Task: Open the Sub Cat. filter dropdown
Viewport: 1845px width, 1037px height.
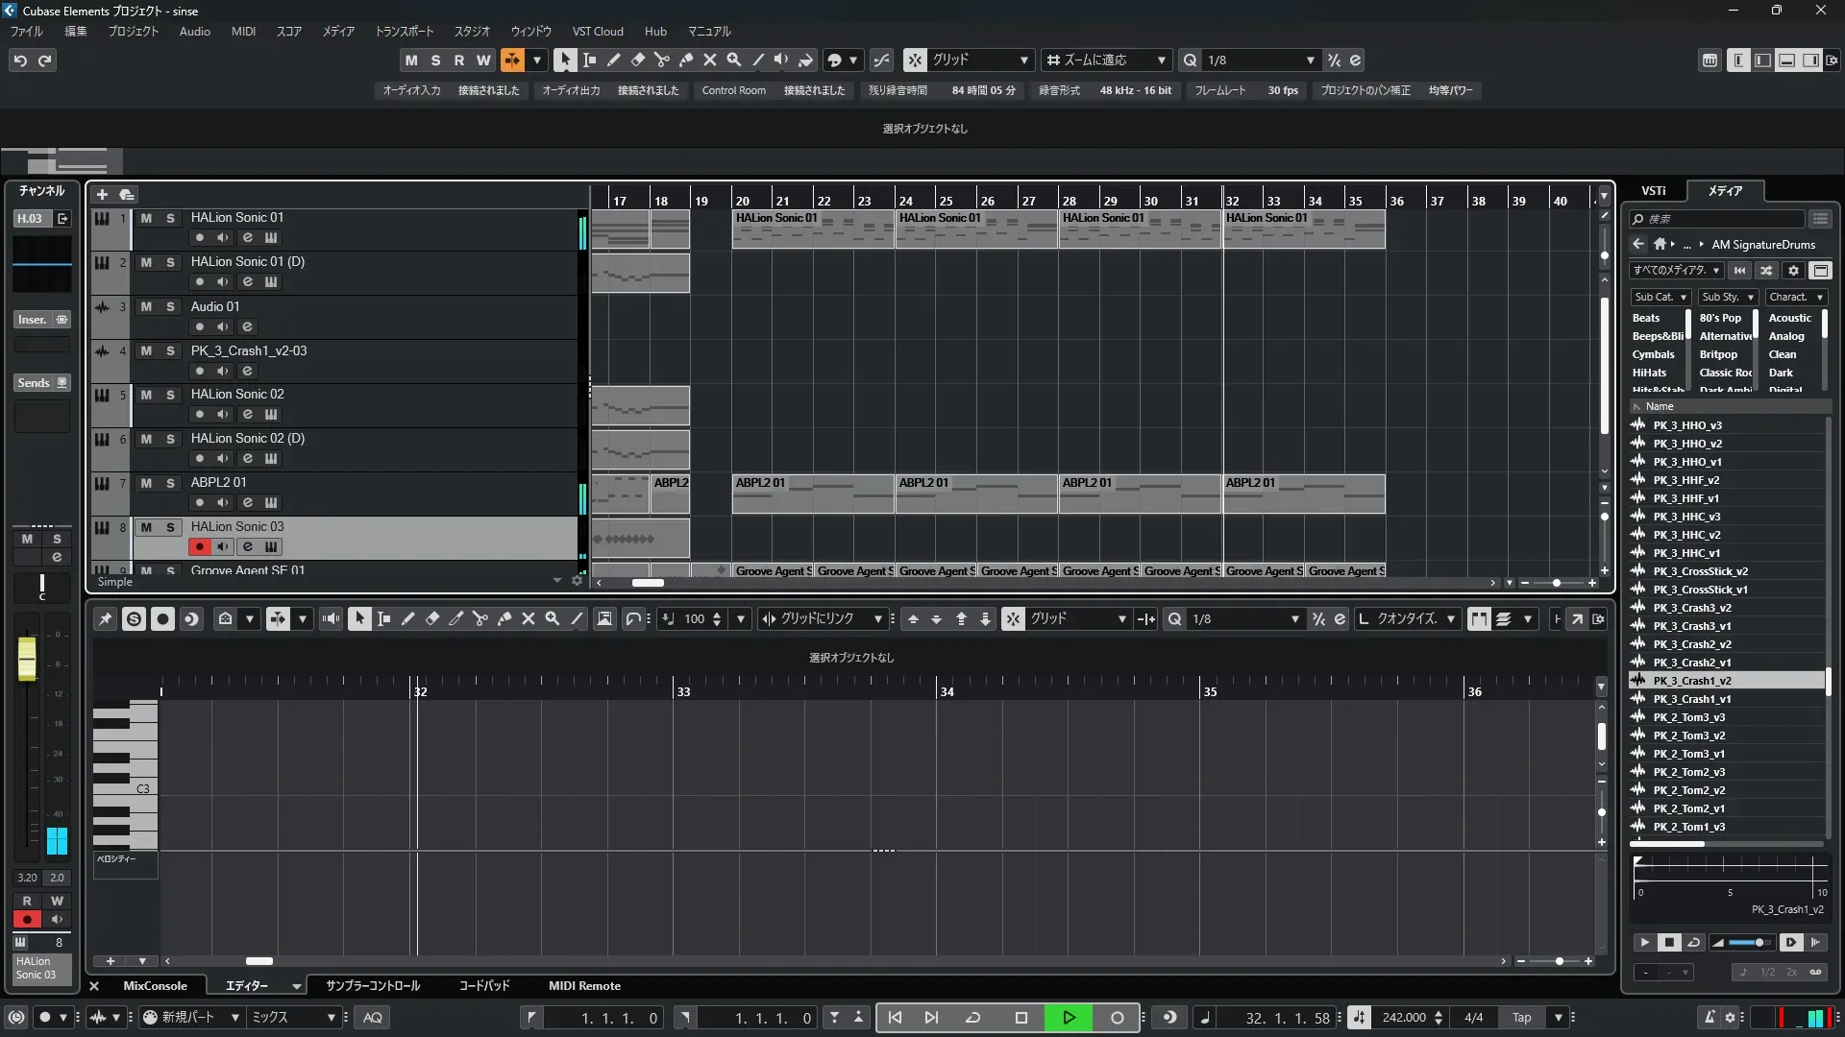Action: (1660, 298)
